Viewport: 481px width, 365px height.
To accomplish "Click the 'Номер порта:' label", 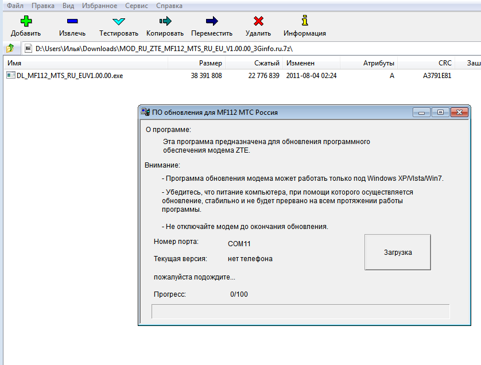I will click(176, 242).
